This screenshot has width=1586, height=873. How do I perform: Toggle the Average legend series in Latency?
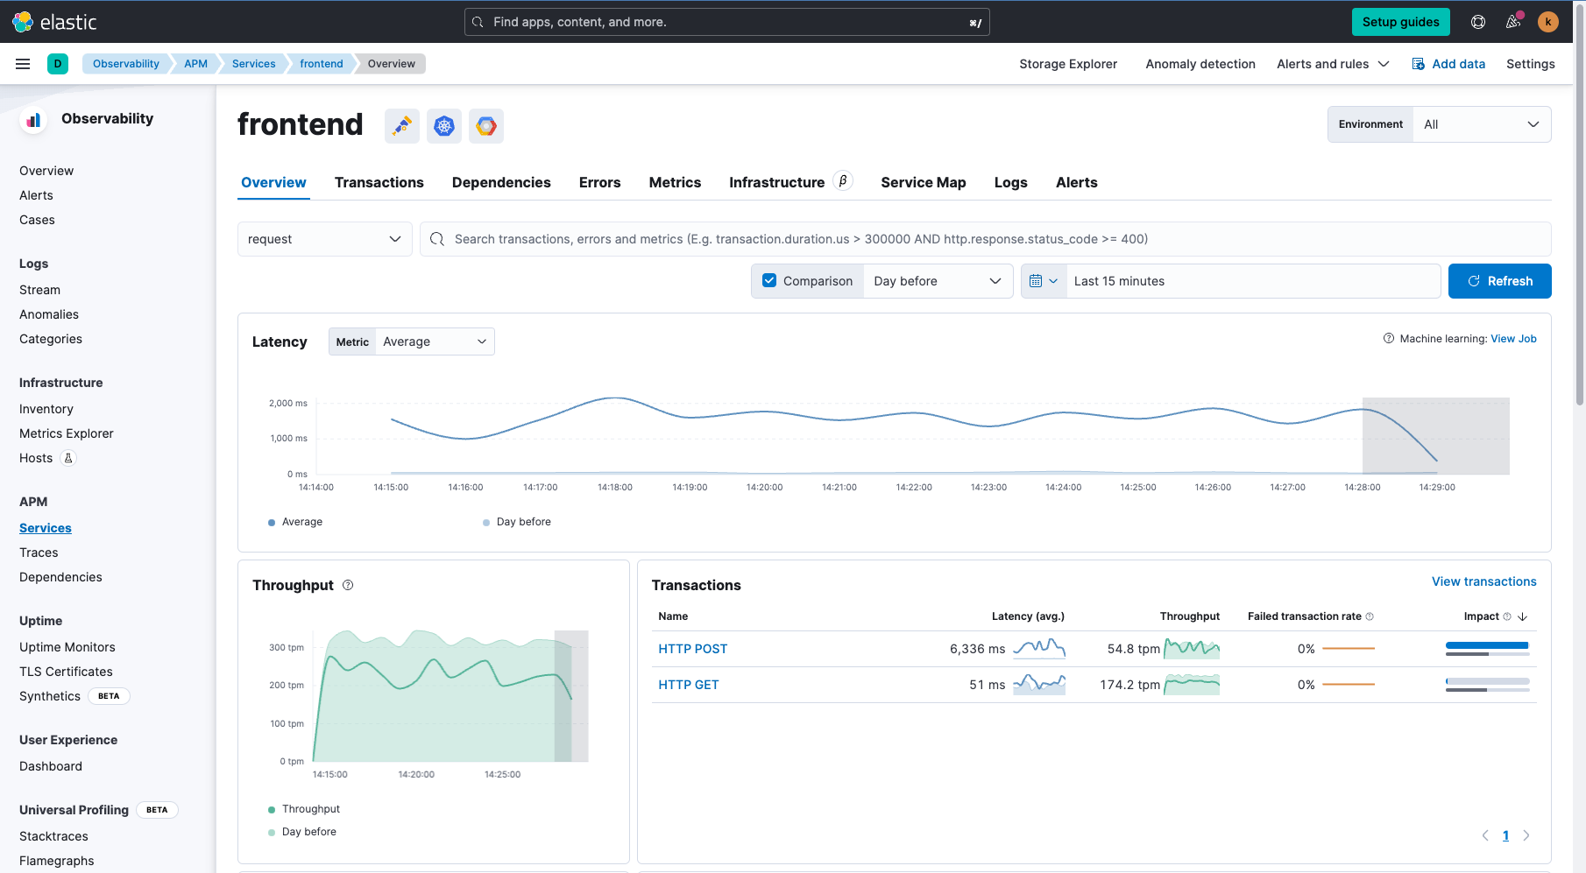301,522
